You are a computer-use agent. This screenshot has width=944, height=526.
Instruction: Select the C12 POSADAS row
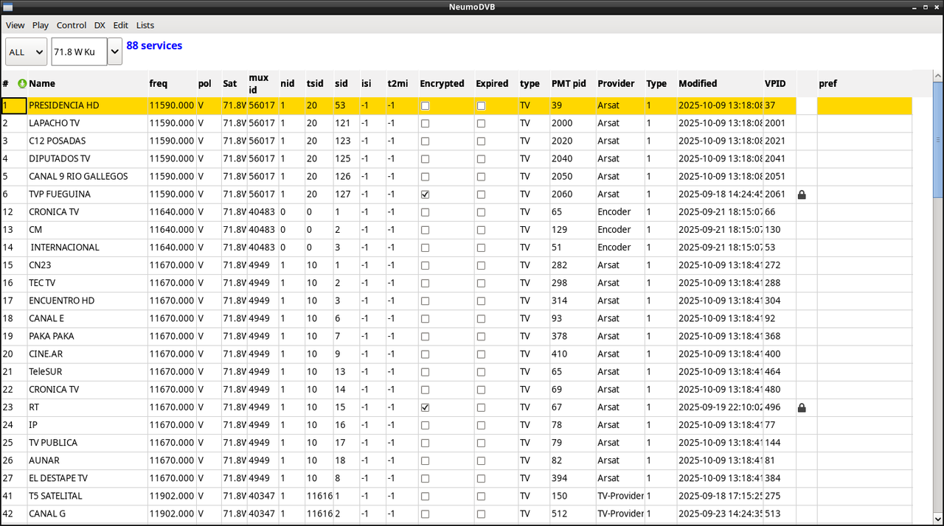coord(457,141)
